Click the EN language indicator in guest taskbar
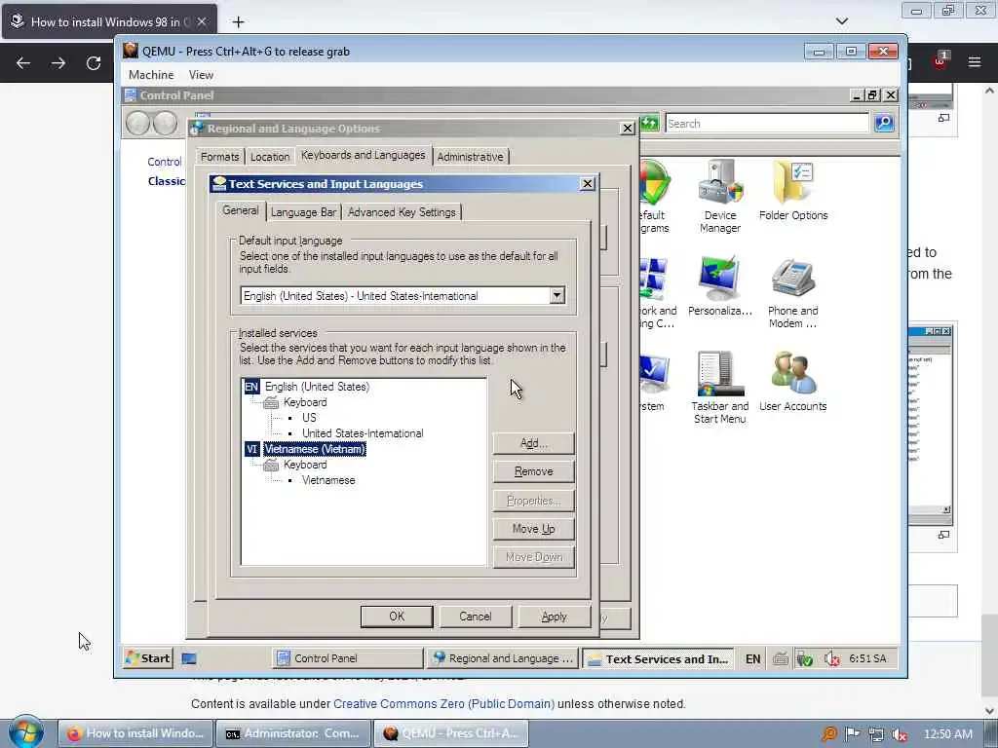998x748 pixels. (752, 659)
